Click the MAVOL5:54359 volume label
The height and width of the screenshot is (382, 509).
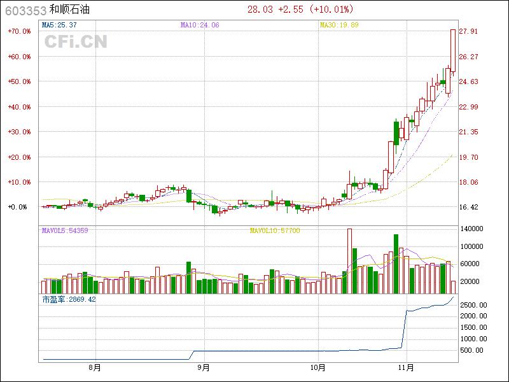tap(64, 230)
